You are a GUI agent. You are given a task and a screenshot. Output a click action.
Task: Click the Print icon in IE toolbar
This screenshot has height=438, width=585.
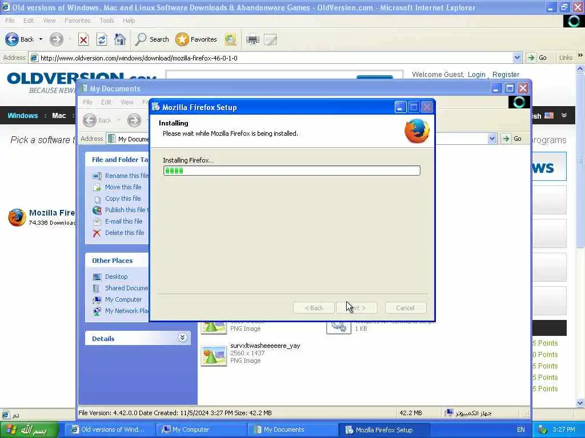253,39
